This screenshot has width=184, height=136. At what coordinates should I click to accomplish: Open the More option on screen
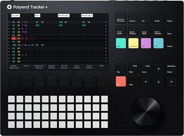pyautogui.click(x=102, y=66)
